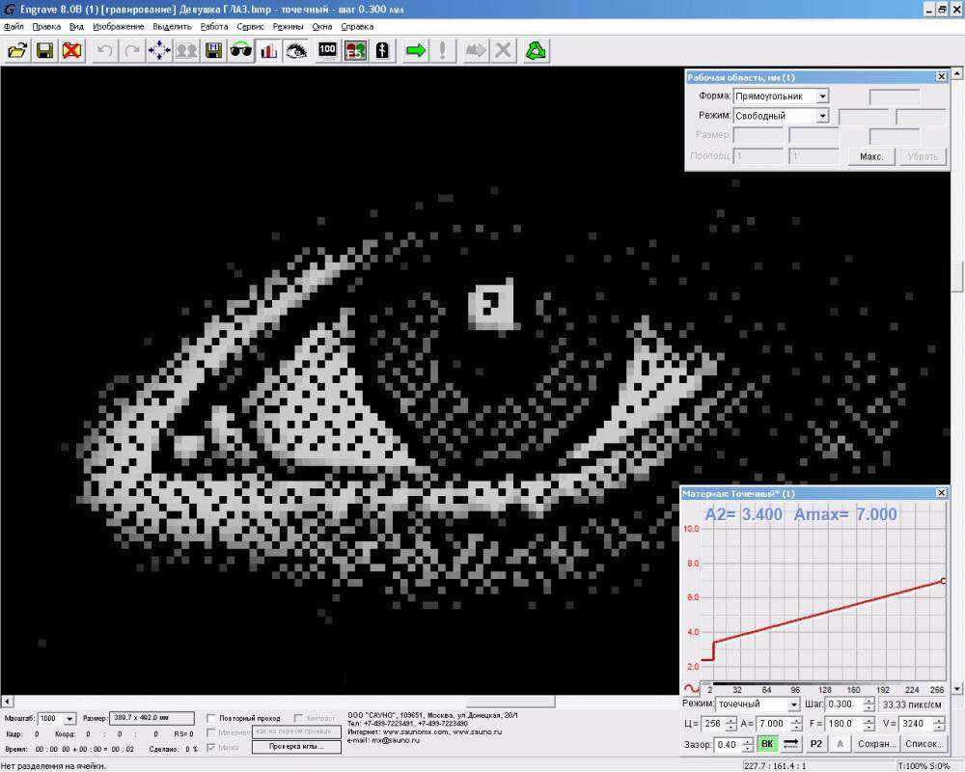
Task: Open the Изображение menu
Action: point(119,26)
